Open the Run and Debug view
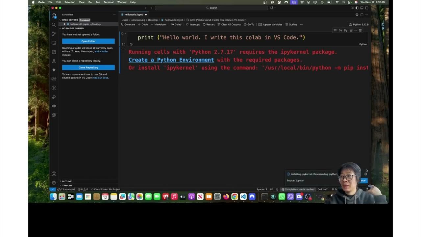 pos(54,97)
